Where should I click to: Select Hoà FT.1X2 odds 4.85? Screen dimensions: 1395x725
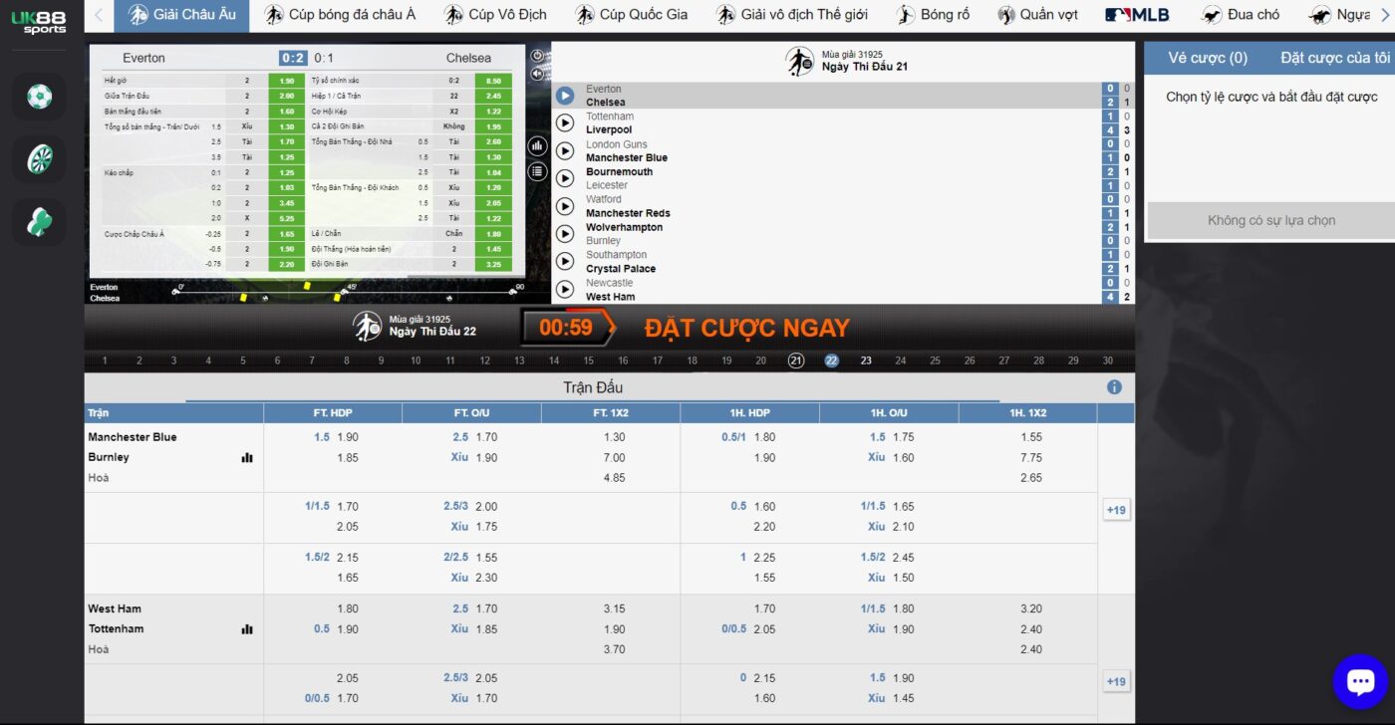click(615, 478)
